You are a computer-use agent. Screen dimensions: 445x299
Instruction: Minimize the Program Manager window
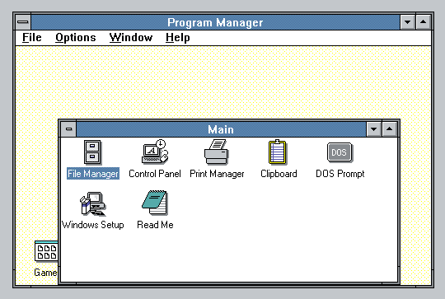click(408, 22)
